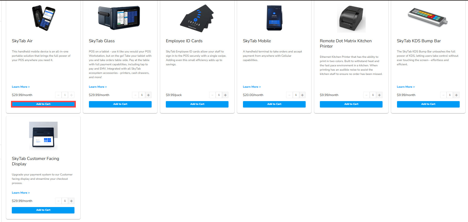Viewport: 468px width, 222px height.
Task: Click quantity field for SkyTab Mobile
Action: click(296, 95)
